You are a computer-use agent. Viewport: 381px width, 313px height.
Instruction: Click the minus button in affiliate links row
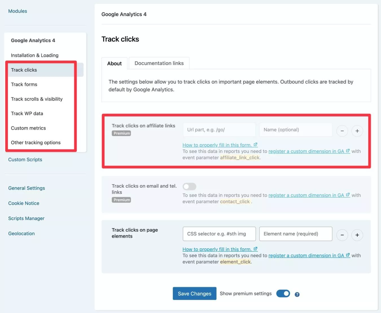pos(342,131)
